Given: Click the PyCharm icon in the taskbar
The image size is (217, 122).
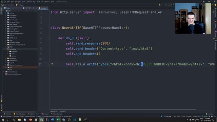Looking at the screenshot, I should pyautogui.click(x=41, y=120).
